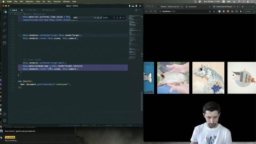
Task: Expand the replace field in find widget
Action: (72, 18)
